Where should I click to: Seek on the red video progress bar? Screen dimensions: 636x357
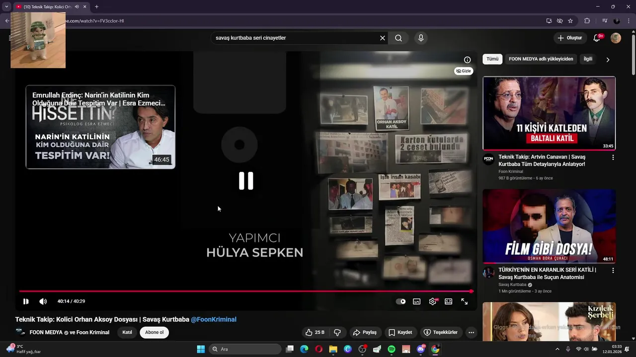tap(246, 292)
